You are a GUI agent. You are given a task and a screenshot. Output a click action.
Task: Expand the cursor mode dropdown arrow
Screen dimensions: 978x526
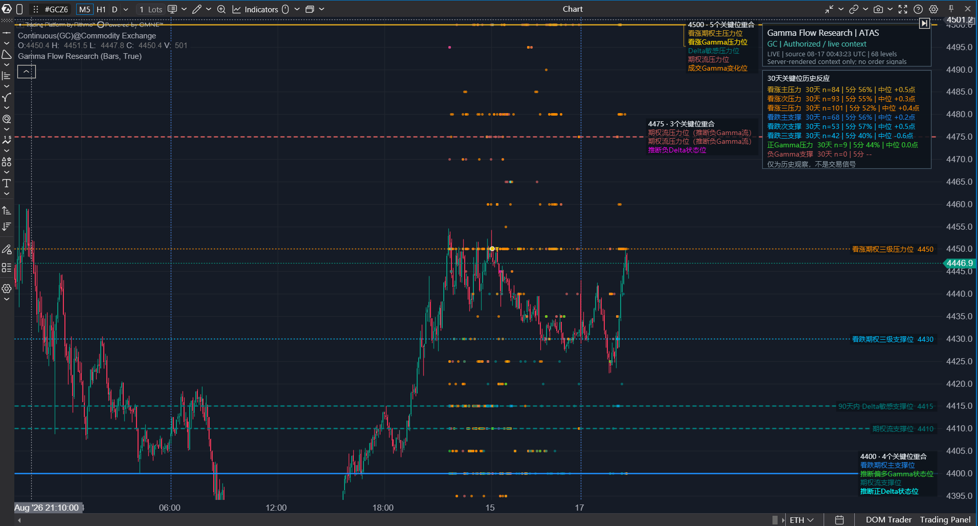pos(297,9)
